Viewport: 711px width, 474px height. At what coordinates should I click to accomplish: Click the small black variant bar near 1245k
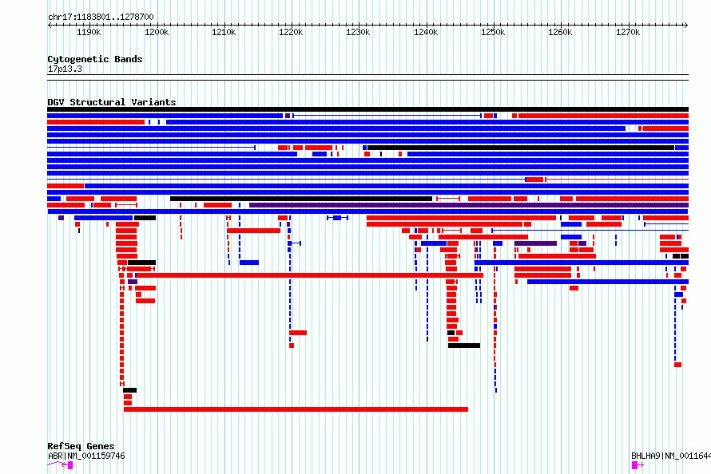click(464, 346)
